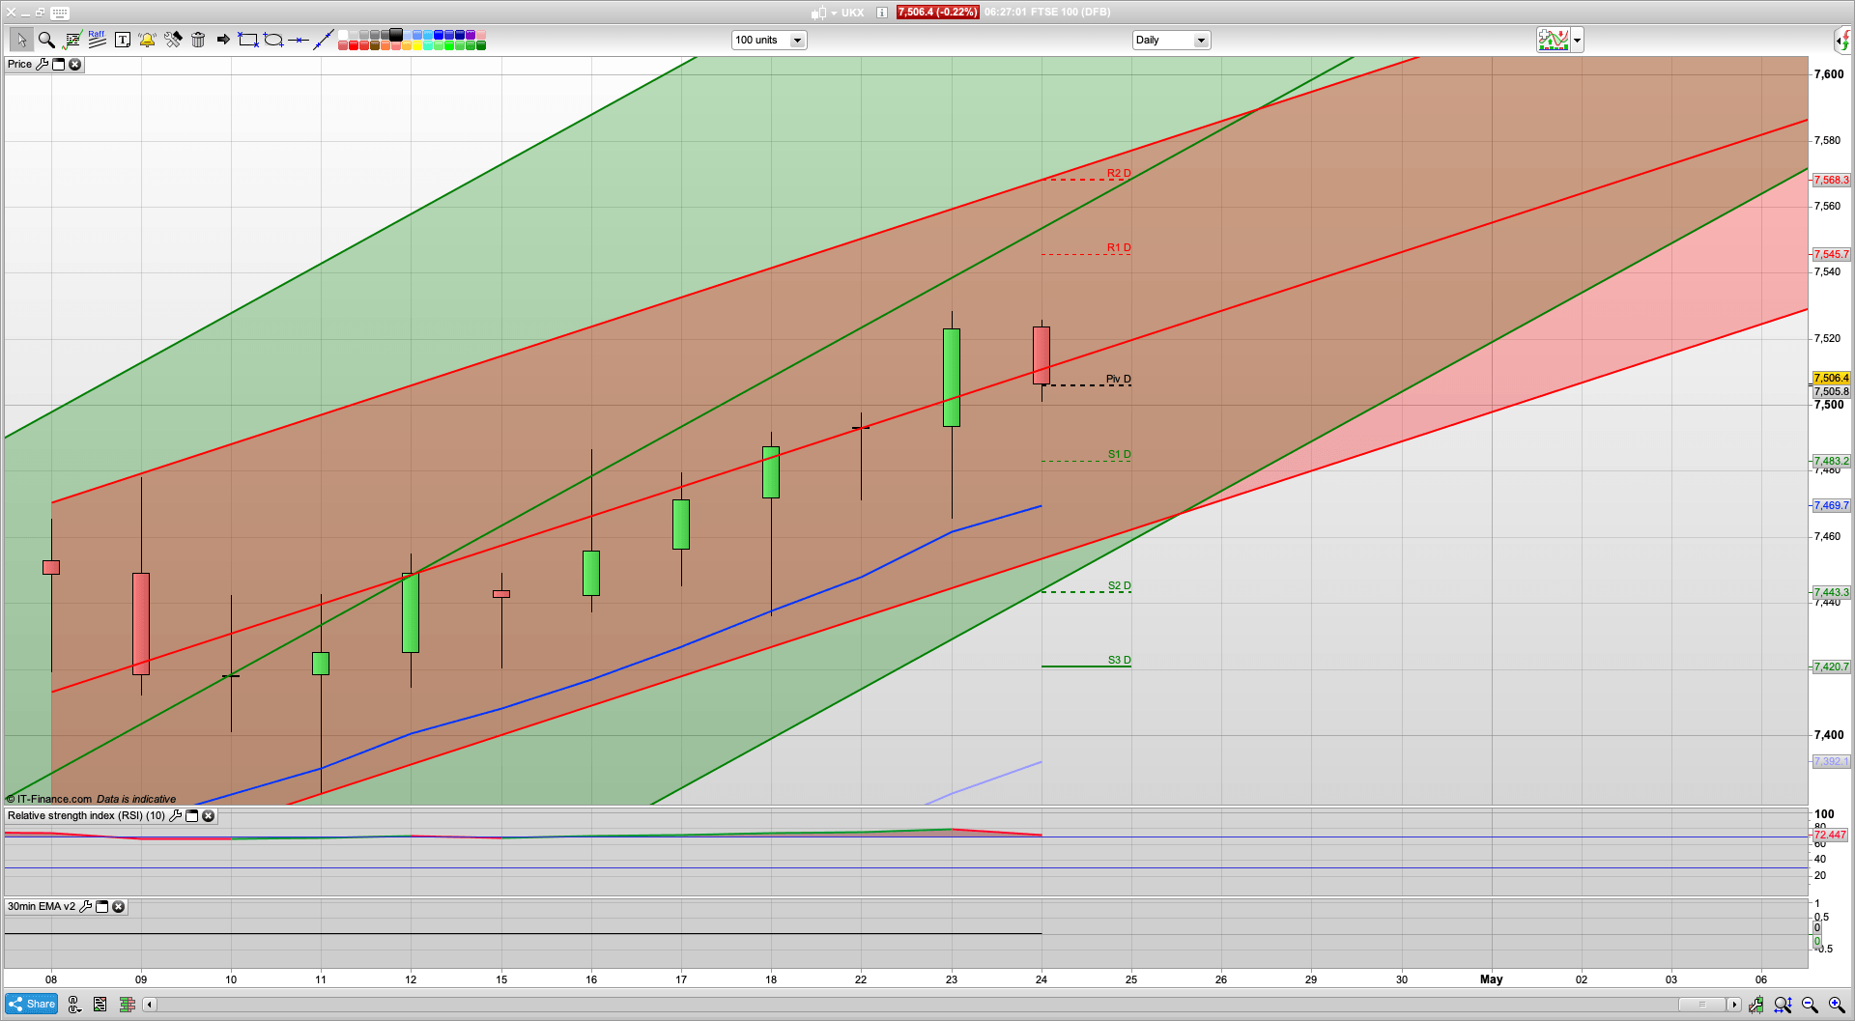Remove the Price panel
This screenshot has width=1855, height=1021.
(74, 64)
